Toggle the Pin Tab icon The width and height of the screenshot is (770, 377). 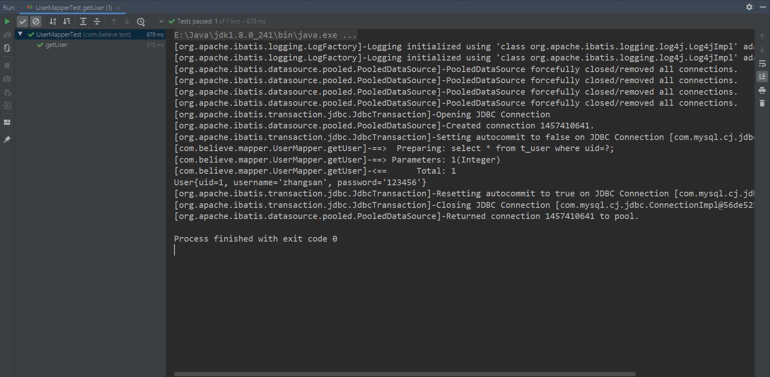click(7, 140)
